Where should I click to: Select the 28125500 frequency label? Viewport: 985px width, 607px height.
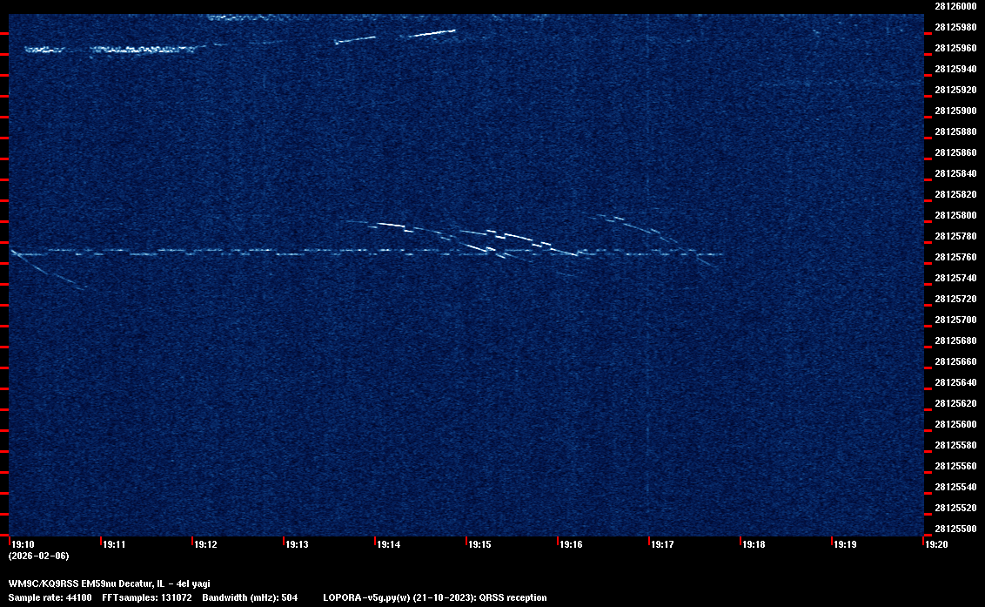[955, 529]
